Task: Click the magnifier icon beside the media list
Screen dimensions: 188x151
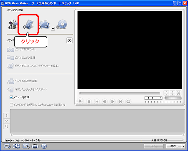Action: point(6,126)
